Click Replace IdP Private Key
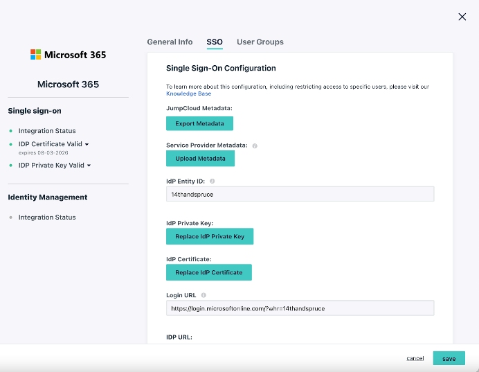 click(x=210, y=236)
